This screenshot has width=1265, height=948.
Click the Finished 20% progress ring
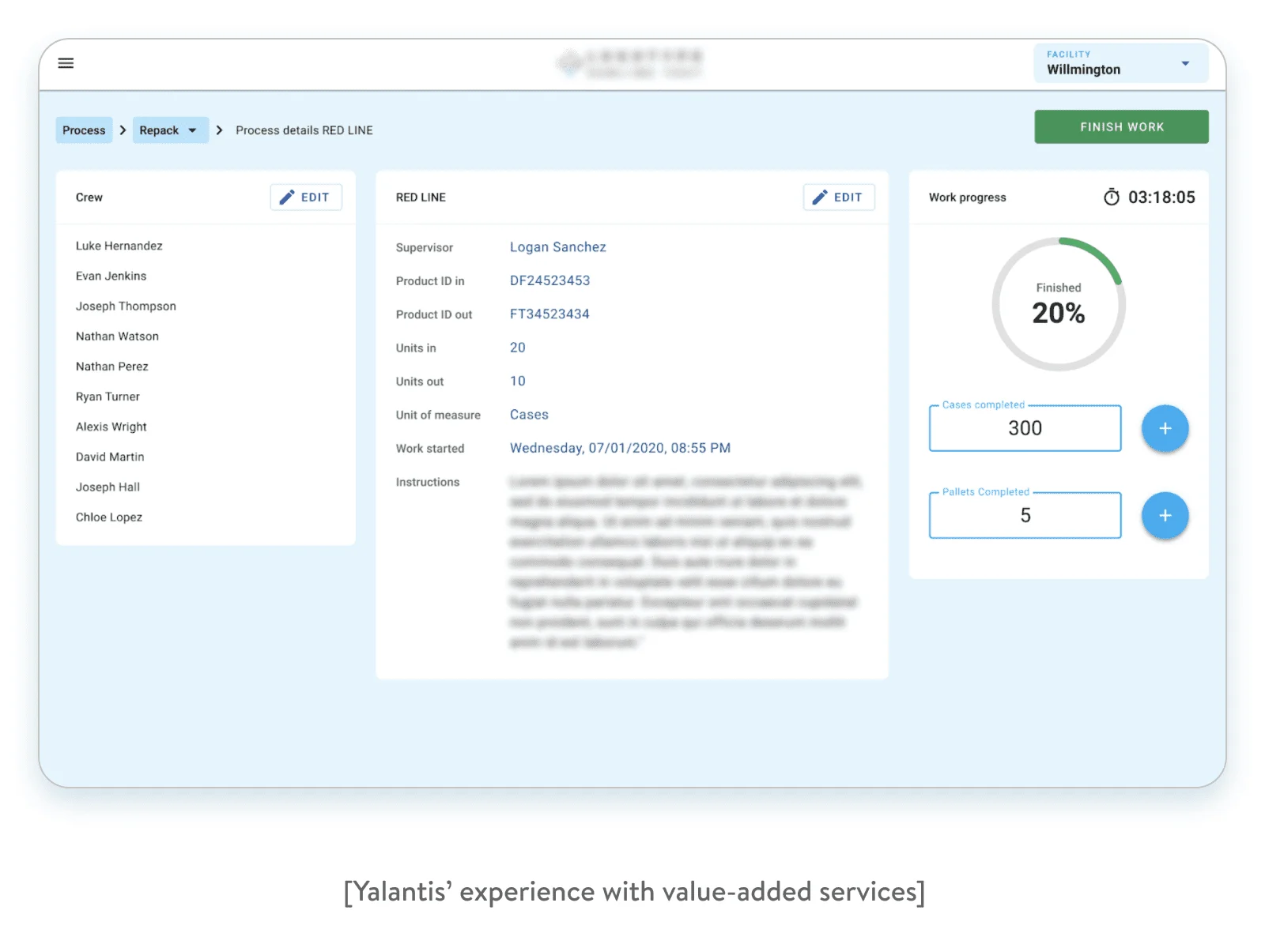(1058, 304)
